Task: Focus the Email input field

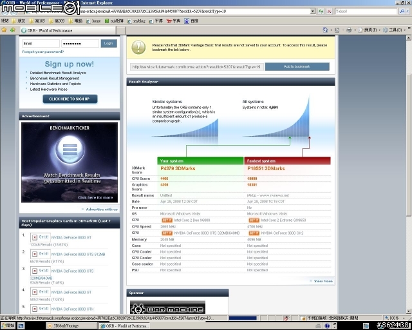Action: [41, 43]
